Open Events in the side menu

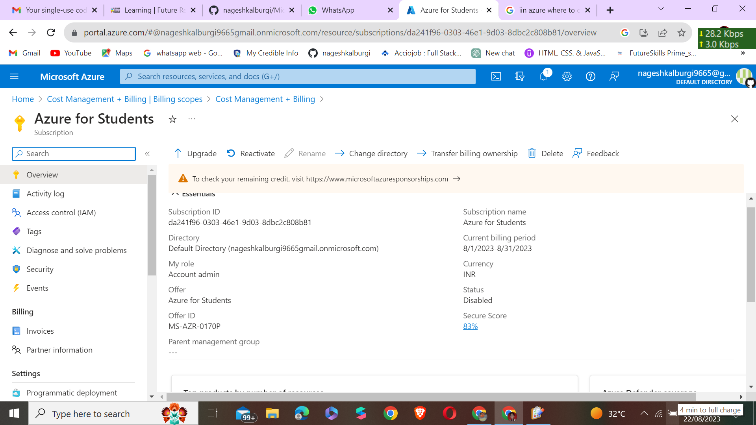pyautogui.click(x=73, y=288)
